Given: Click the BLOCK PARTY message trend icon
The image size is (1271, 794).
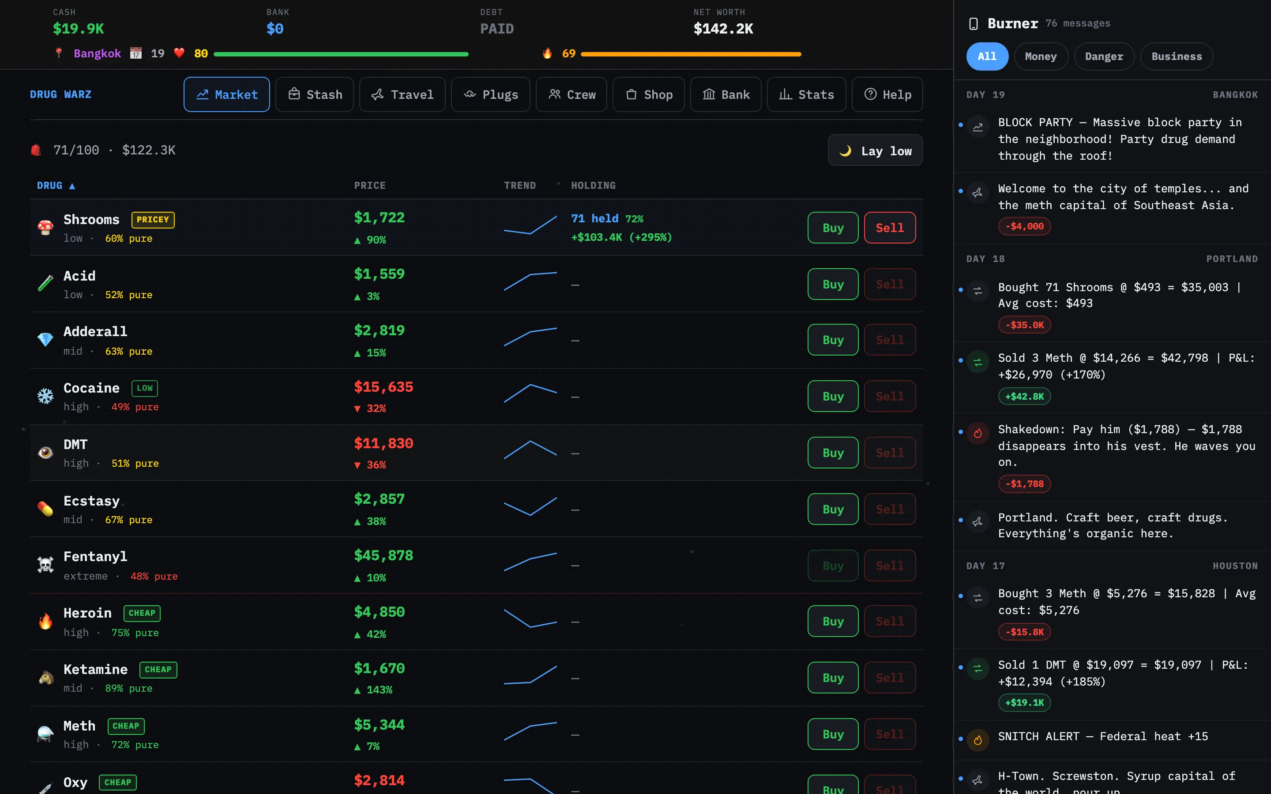Looking at the screenshot, I should pyautogui.click(x=978, y=127).
